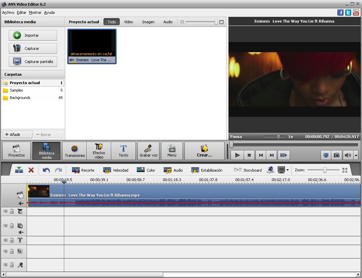Open the Facebook share icon
Screen dimensions: 362x278
pos(340,12)
